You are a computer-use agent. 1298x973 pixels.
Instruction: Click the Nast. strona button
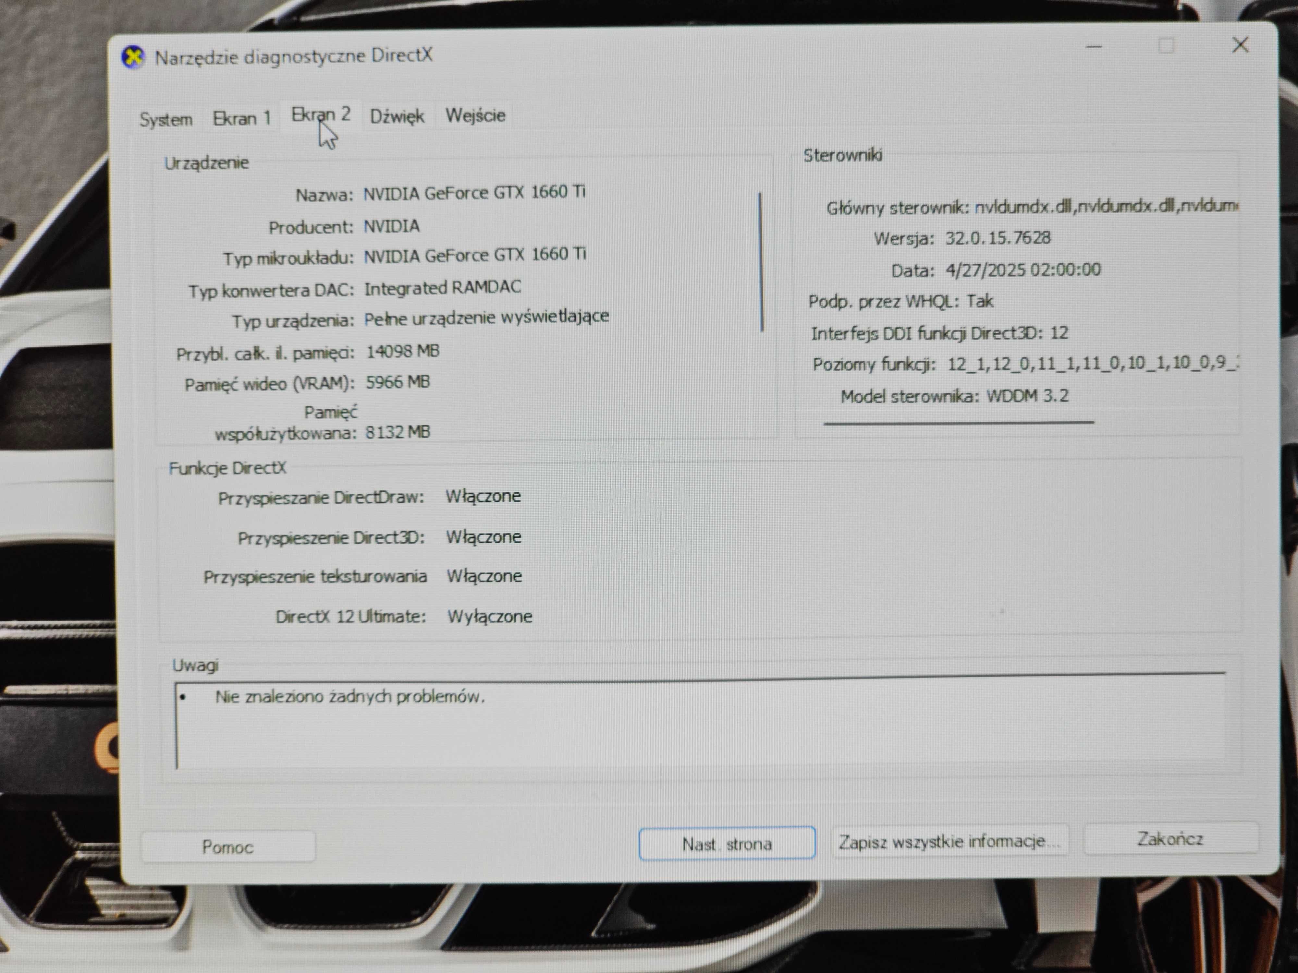[x=727, y=843]
